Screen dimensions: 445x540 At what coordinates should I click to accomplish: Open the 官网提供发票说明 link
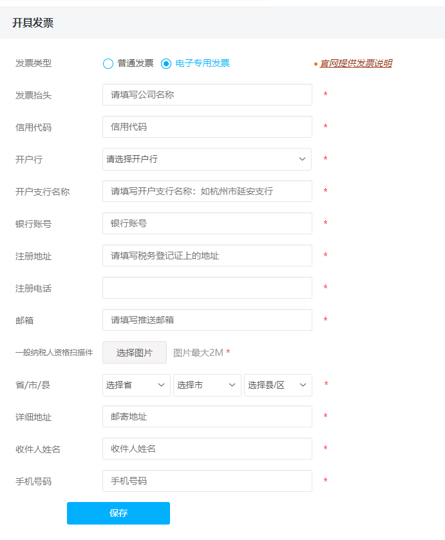pos(355,63)
